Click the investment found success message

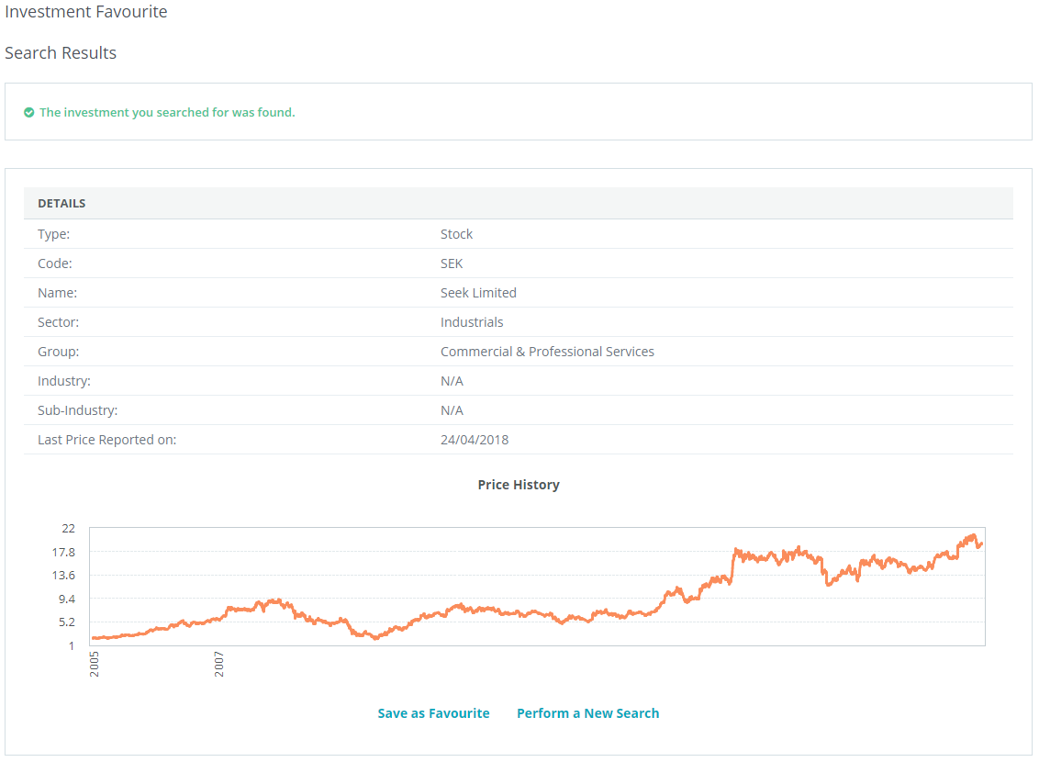(167, 112)
